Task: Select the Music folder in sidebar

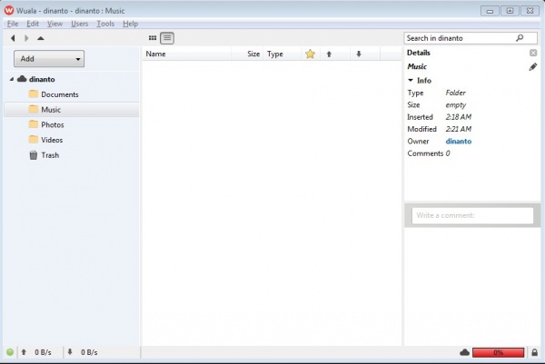Action: tap(71, 110)
